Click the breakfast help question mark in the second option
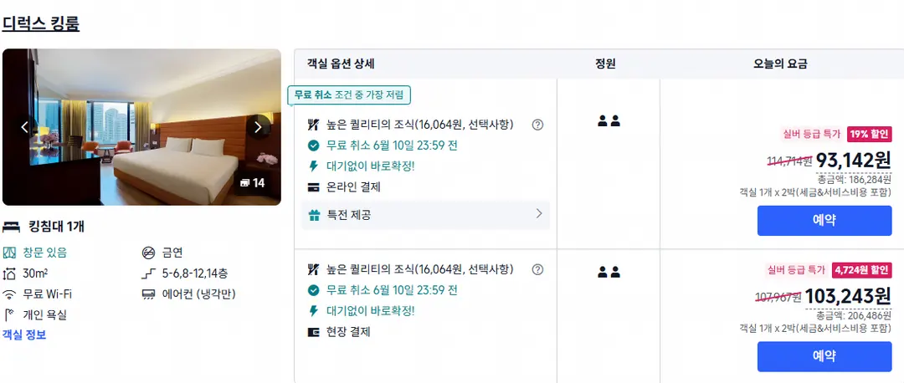 click(x=537, y=269)
